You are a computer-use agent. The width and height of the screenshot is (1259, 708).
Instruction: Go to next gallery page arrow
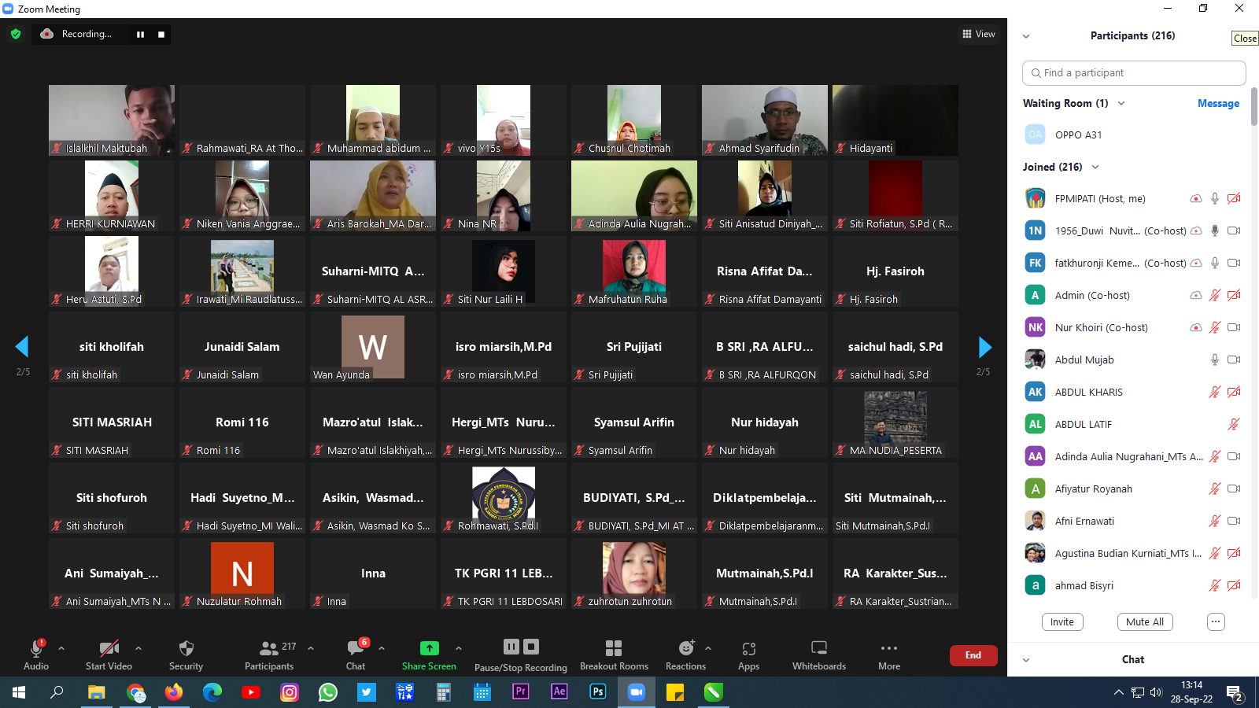[984, 347]
